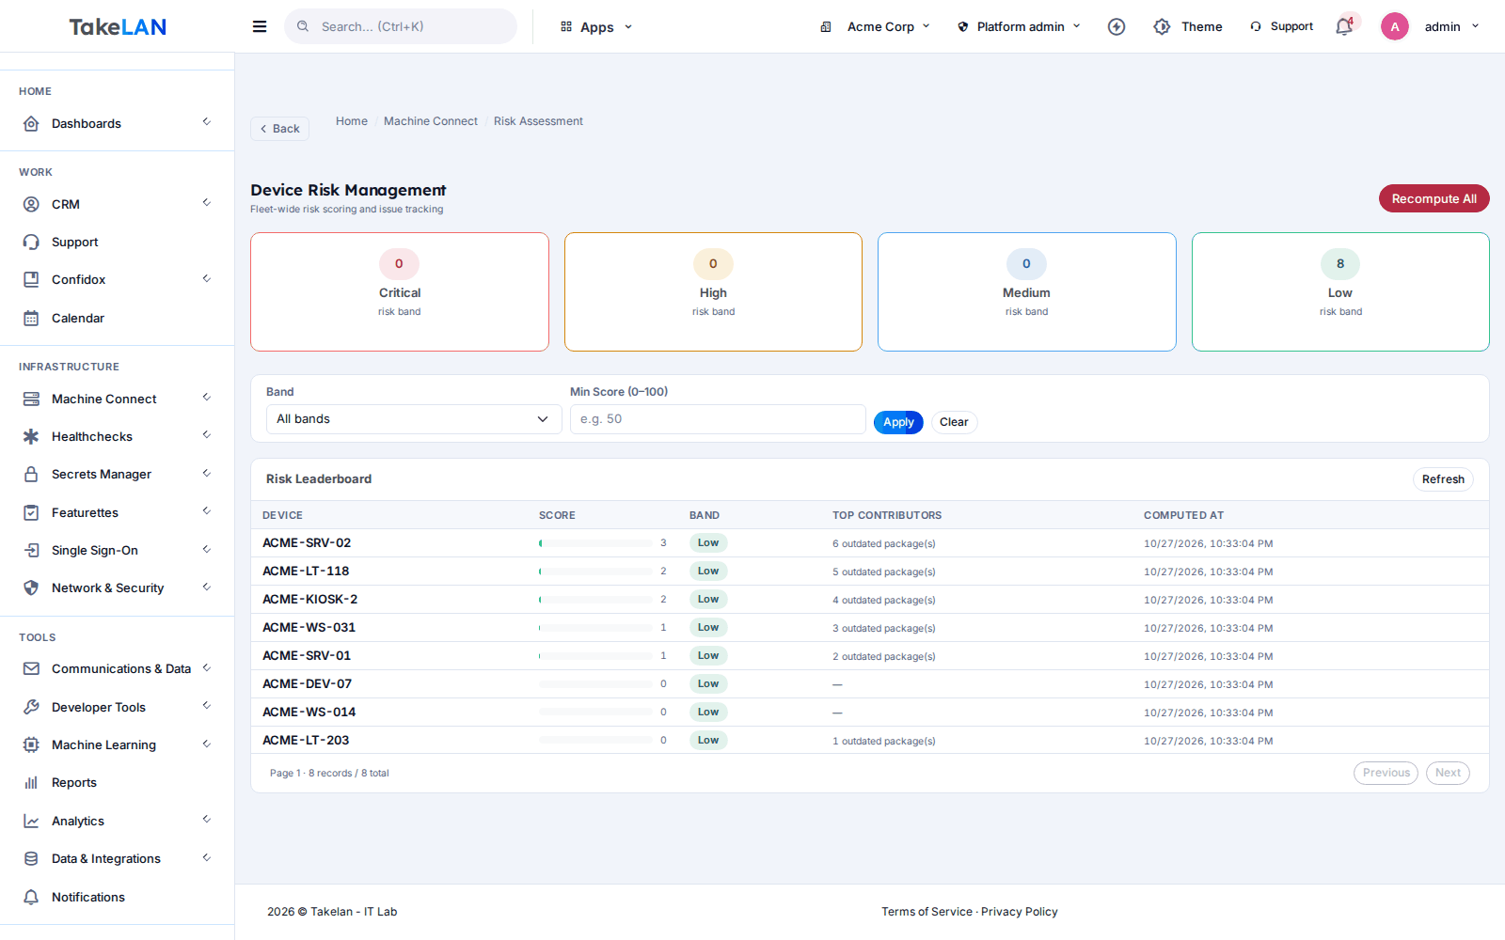Go to Machine Connect breadcrumb link
Image resolution: width=1505 pixels, height=940 pixels.
(431, 121)
